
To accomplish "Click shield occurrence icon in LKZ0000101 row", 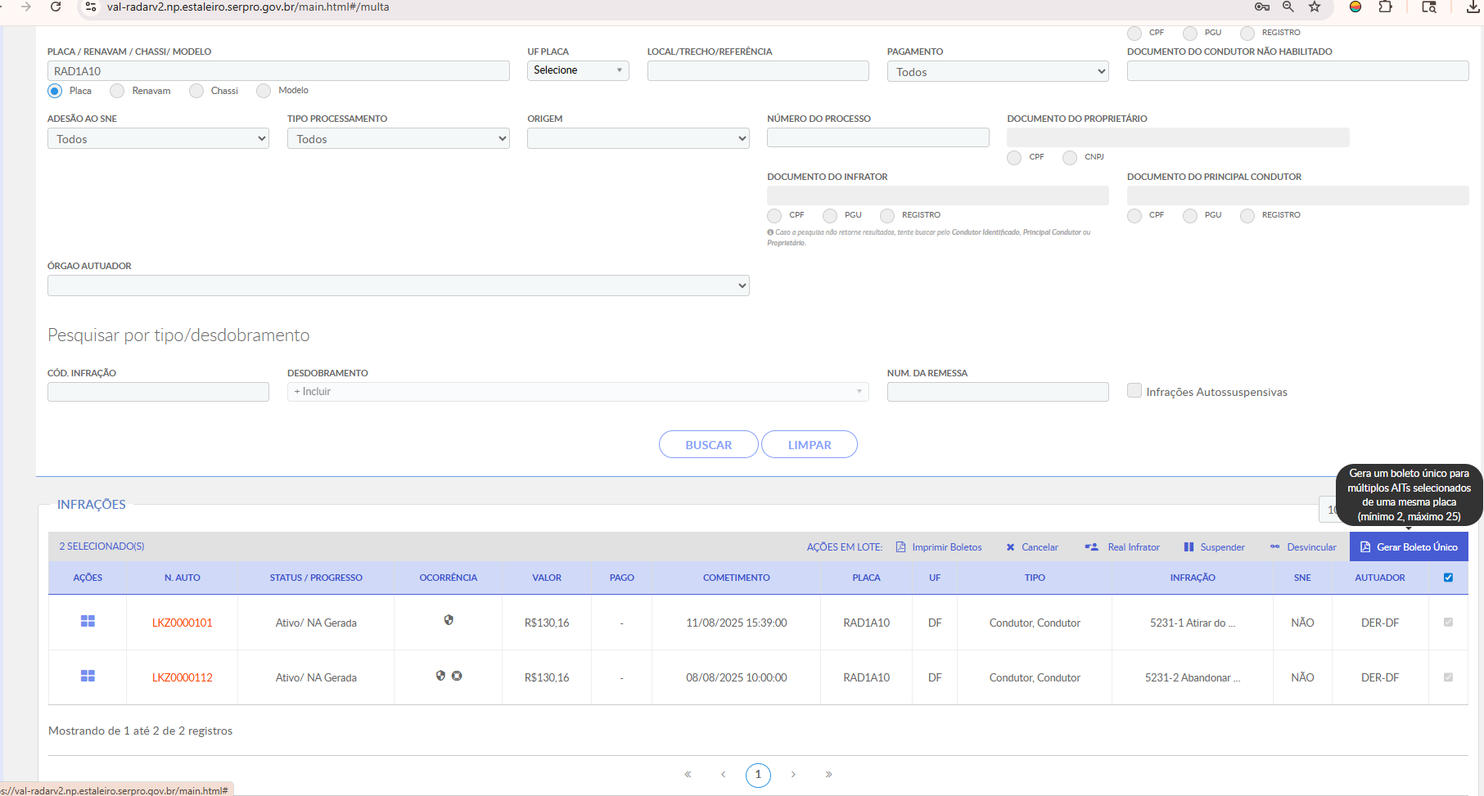I will (449, 620).
